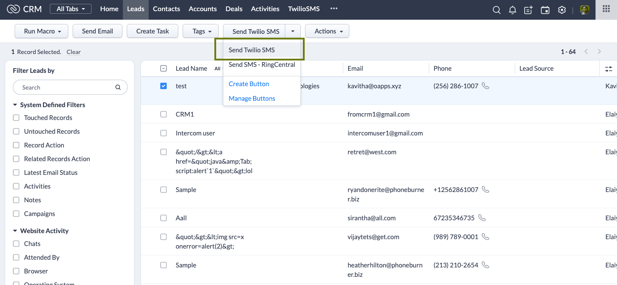Screen dimensions: 617x285
Task: Enable the Untouched Records filter
Action: point(16,131)
